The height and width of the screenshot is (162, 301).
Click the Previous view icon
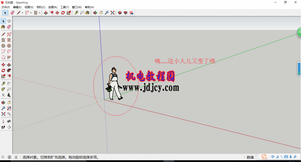click(9, 114)
